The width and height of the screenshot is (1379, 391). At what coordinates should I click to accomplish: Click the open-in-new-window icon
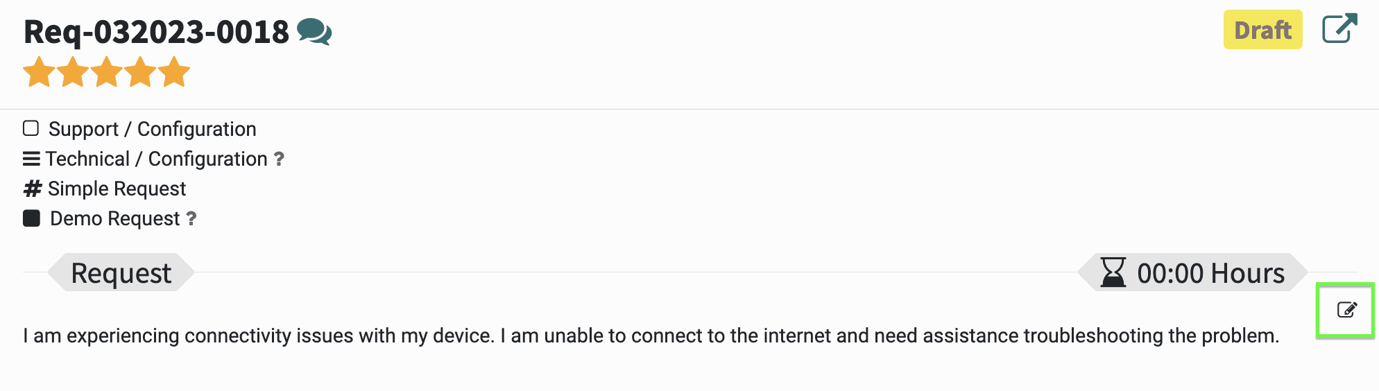tap(1339, 29)
